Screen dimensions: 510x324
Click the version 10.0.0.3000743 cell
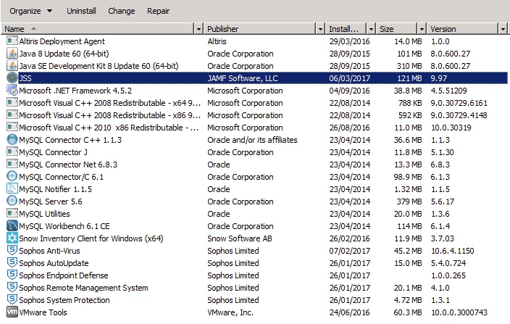[459, 312]
